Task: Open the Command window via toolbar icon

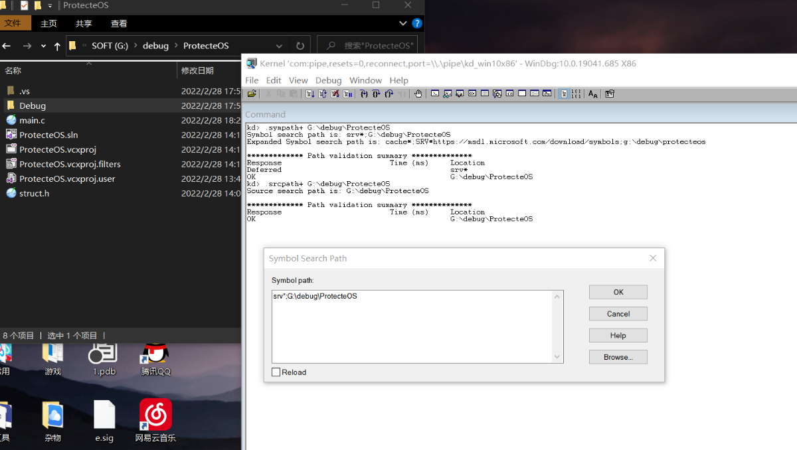Action: point(434,94)
